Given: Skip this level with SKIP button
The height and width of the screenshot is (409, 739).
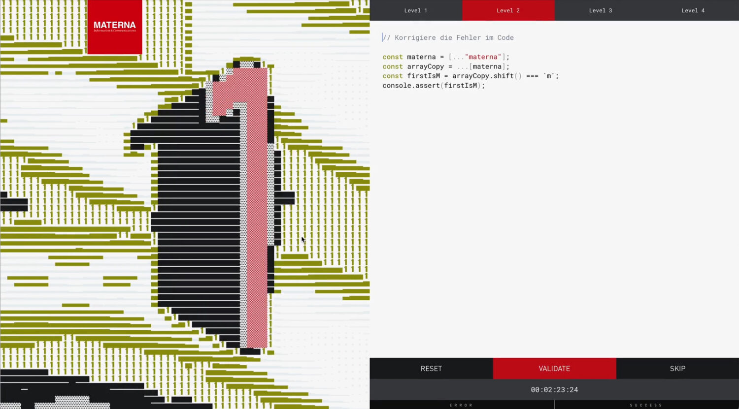Looking at the screenshot, I should [677, 369].
